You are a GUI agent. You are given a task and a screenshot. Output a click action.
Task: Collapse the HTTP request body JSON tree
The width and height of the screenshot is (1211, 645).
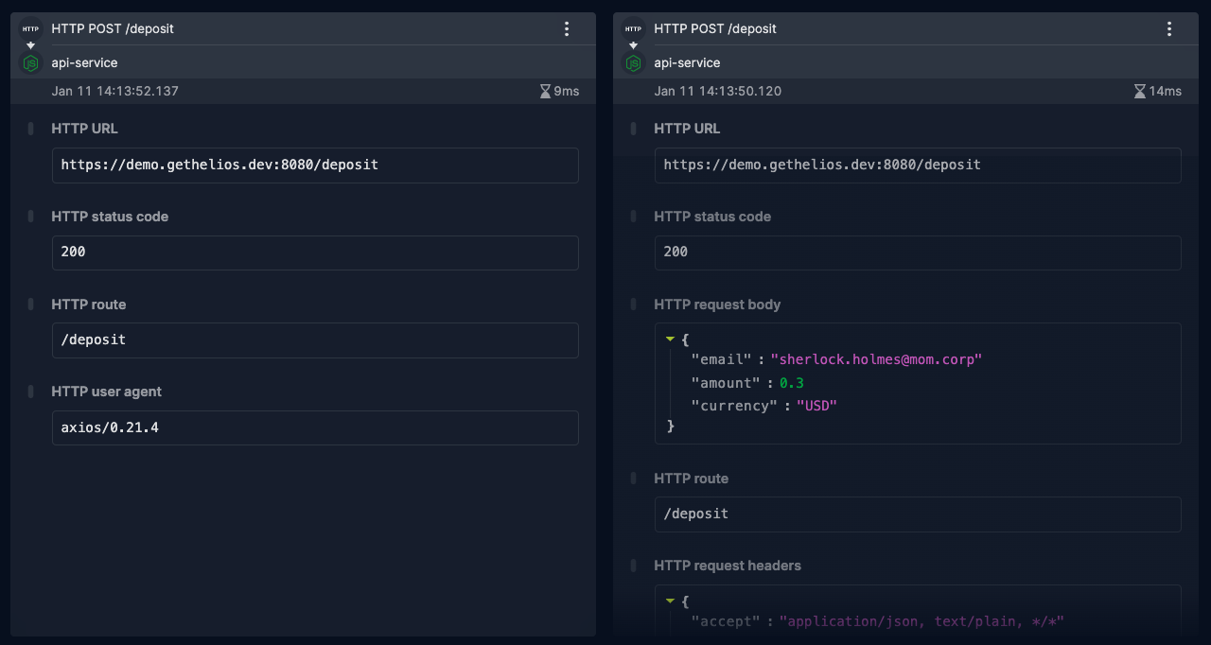coord(670,339)
